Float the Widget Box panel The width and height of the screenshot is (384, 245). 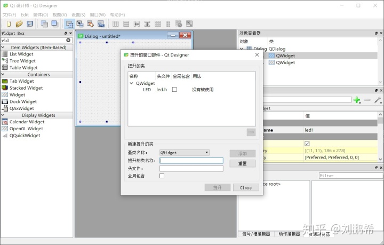(x=66, y=33)
